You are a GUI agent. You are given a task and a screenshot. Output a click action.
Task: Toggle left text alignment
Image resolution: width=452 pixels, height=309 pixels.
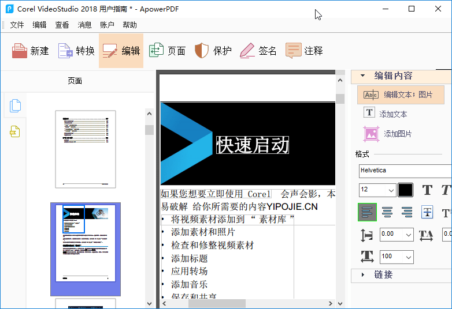[x=367, y=212]
